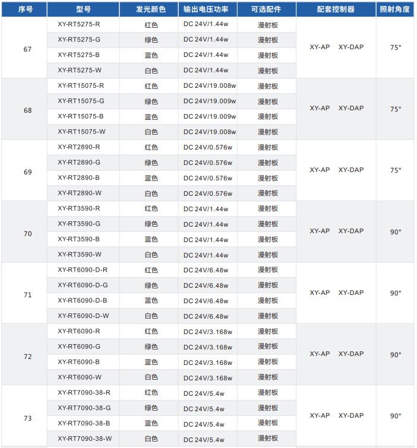Click row number 70 cell
Screen dimensions: 417x448
(x=28, y=234)
